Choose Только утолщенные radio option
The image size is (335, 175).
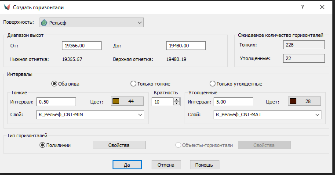pos(212,84)
